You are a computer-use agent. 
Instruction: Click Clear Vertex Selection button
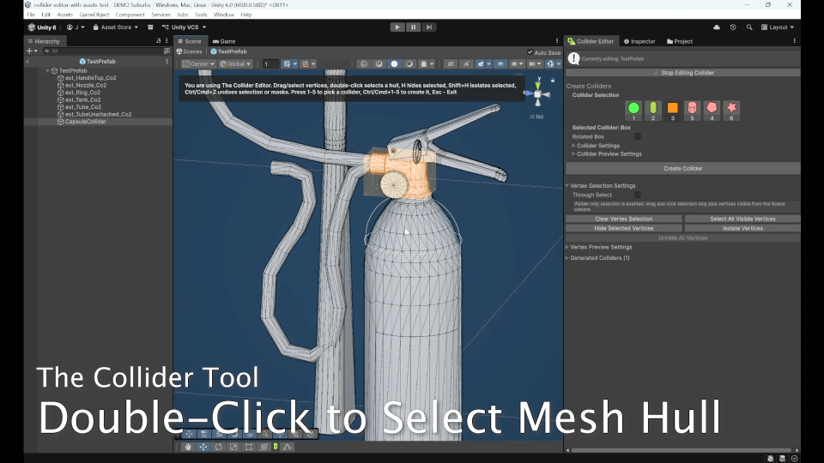[x=624, y=219]
